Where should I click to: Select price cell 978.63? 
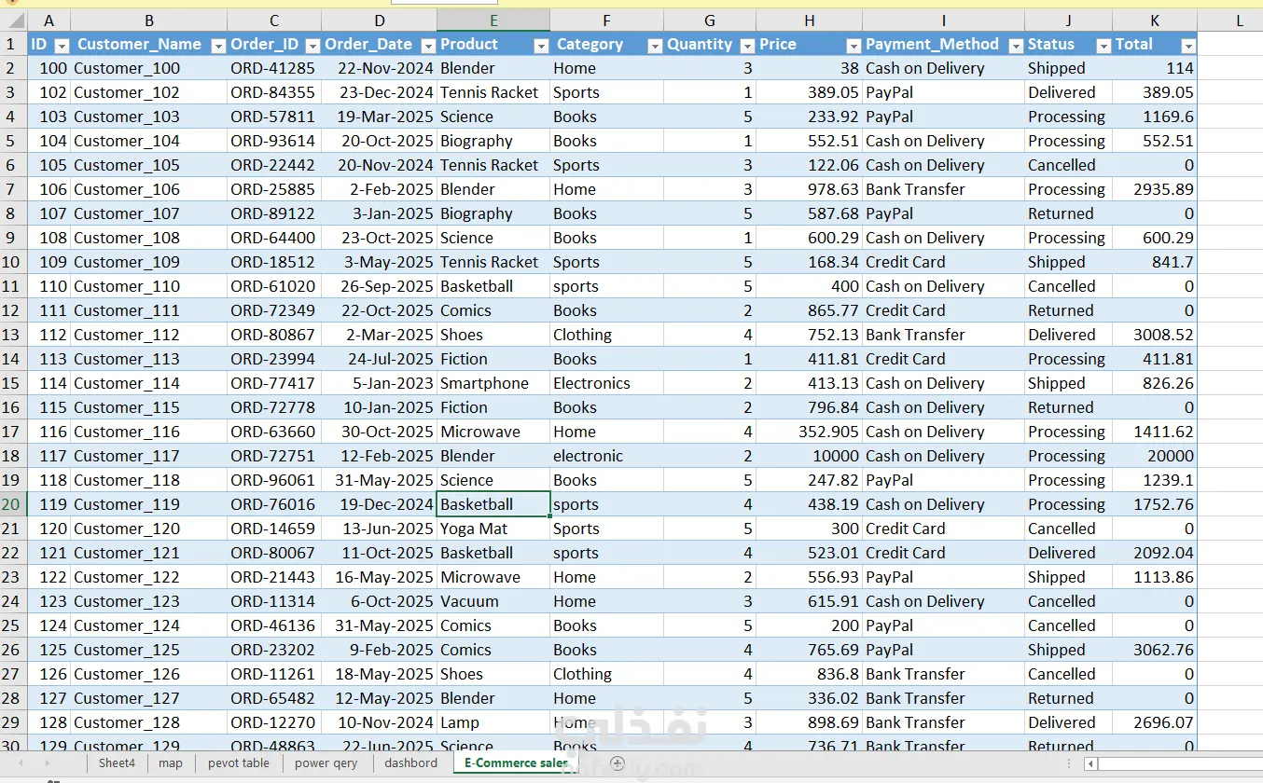[809, 189]
